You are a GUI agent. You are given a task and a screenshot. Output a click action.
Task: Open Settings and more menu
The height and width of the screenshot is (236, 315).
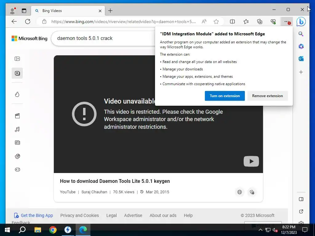coord(287,22)
